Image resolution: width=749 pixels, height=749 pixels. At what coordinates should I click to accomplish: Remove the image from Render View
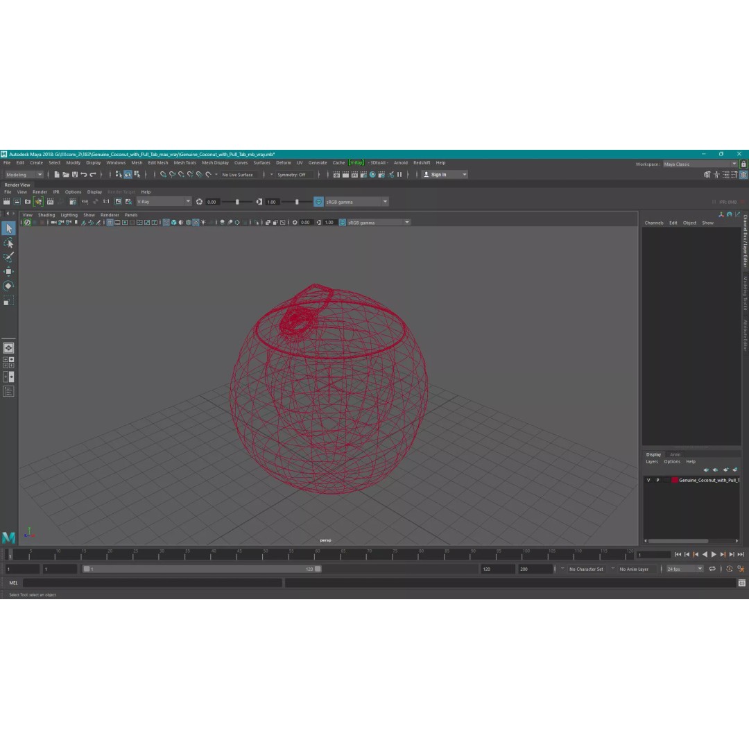pos(128,202)
